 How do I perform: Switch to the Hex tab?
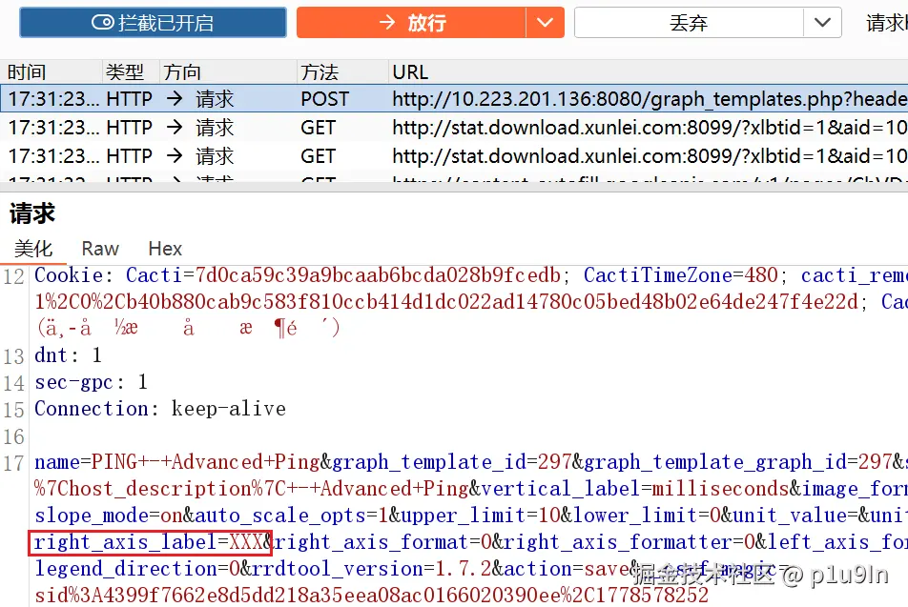point(165,249)
